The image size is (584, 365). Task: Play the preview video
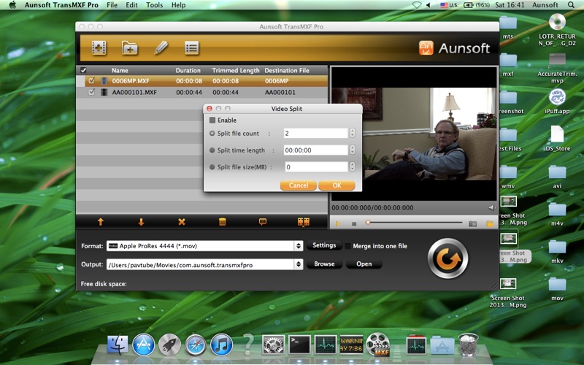338,224
